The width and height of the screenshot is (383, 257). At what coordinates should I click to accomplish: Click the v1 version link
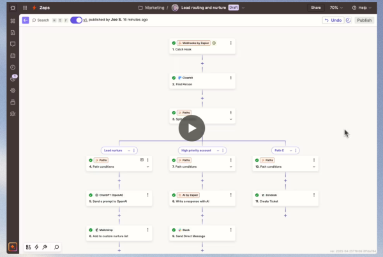86,20
